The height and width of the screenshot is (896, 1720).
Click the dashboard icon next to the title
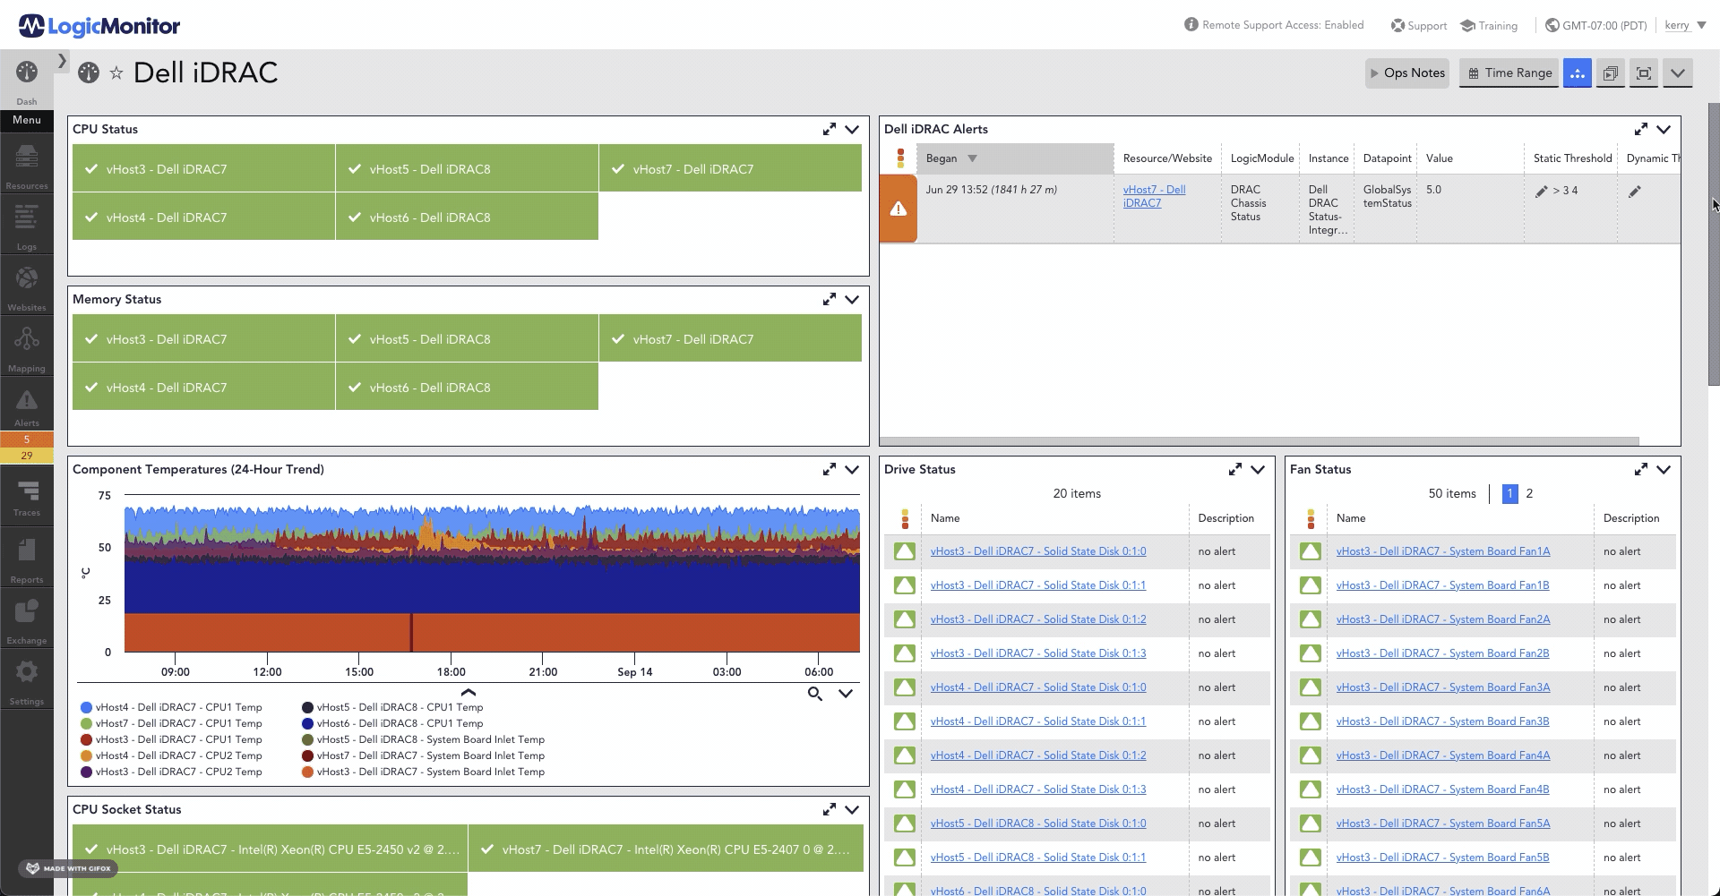[88, 73]
